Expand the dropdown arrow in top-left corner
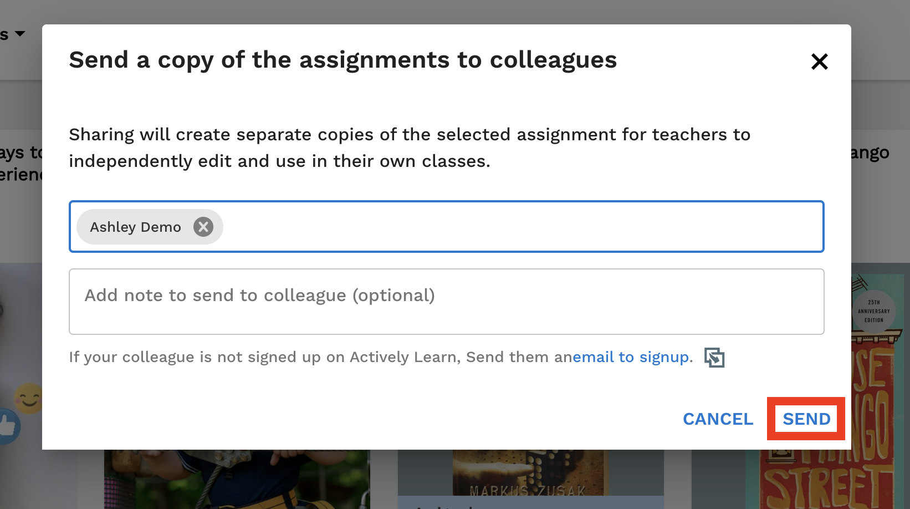910x509 pixels. 20,34
